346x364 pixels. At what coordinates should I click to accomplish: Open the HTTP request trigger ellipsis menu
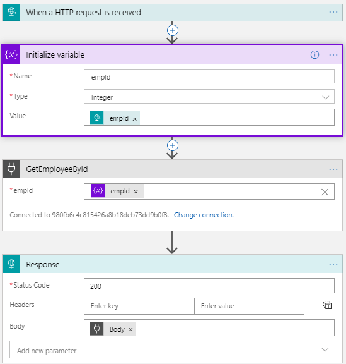(x=333, y=12)
